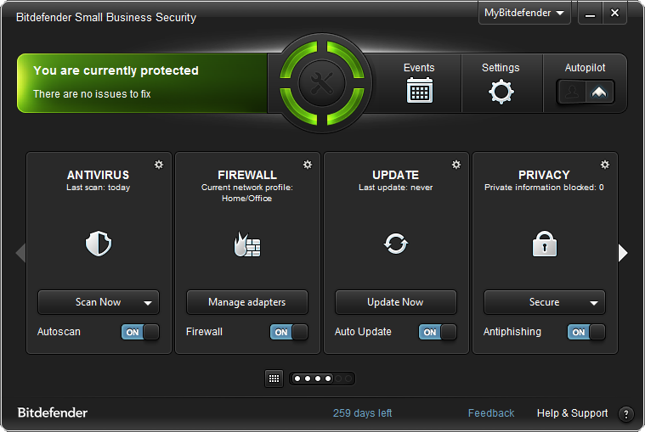Expand the Secure dropdown arrow
The height and width of the screenshot is (432, 645).
click(x=594, y=302)
